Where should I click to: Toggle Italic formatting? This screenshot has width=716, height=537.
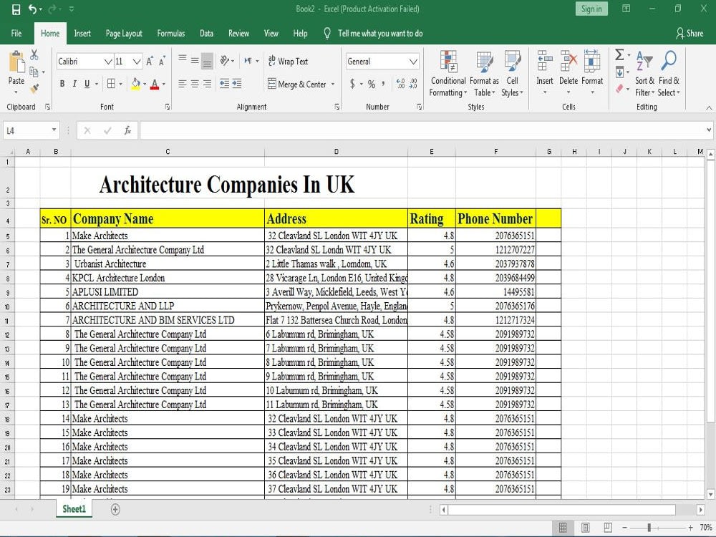tap(74, 84)
